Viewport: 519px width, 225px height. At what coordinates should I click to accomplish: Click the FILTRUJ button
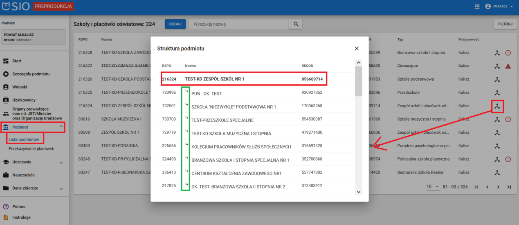pyautogui.click(x=505, y=24)
